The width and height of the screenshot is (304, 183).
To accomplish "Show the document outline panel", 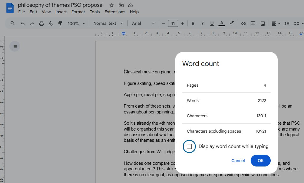I will click(x=15, y=46).
